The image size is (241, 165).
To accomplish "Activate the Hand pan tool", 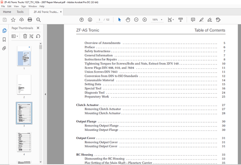I will [128, 20].
